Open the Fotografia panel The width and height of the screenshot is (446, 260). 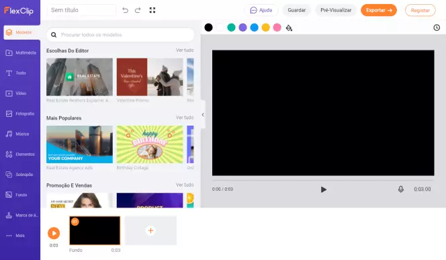[x=20, y=114]
